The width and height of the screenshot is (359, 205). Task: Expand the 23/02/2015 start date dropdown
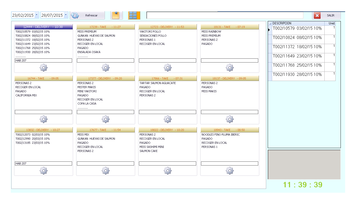click(x=36, y=15)
